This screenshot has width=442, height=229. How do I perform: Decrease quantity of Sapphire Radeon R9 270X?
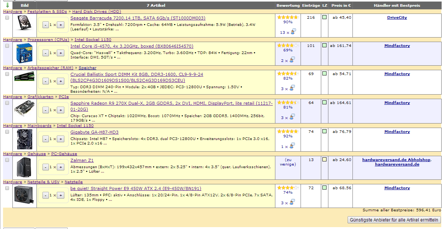46,110
